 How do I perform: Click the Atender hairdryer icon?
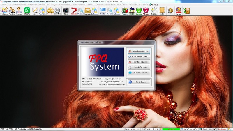tap(74, 11)
